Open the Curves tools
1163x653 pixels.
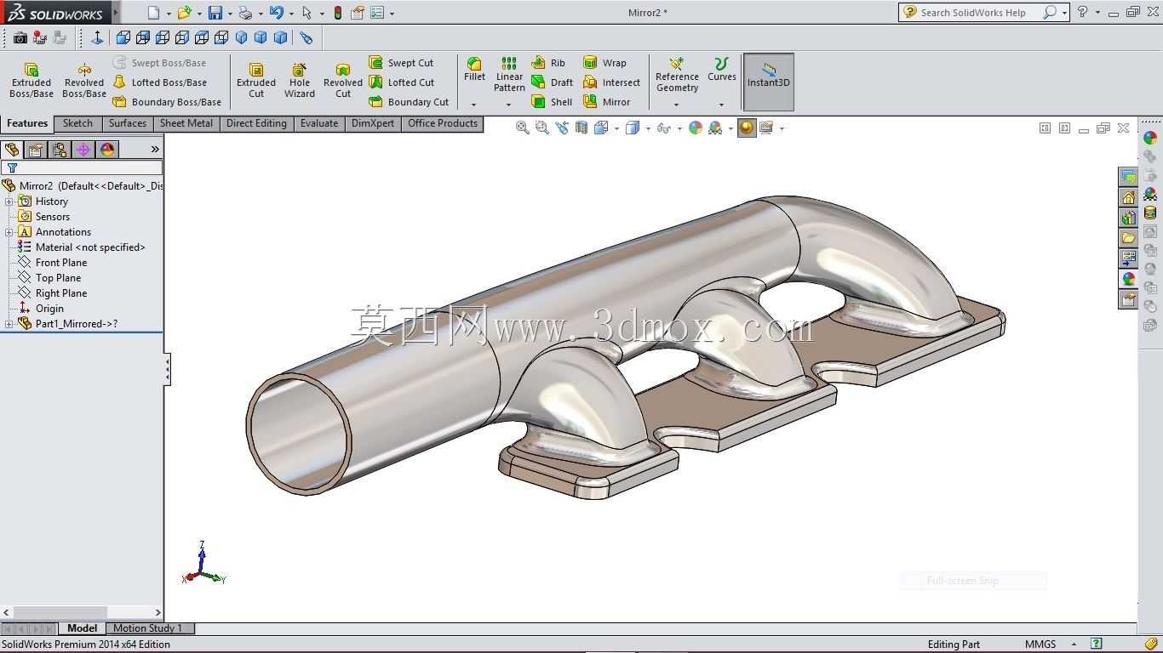721,70
